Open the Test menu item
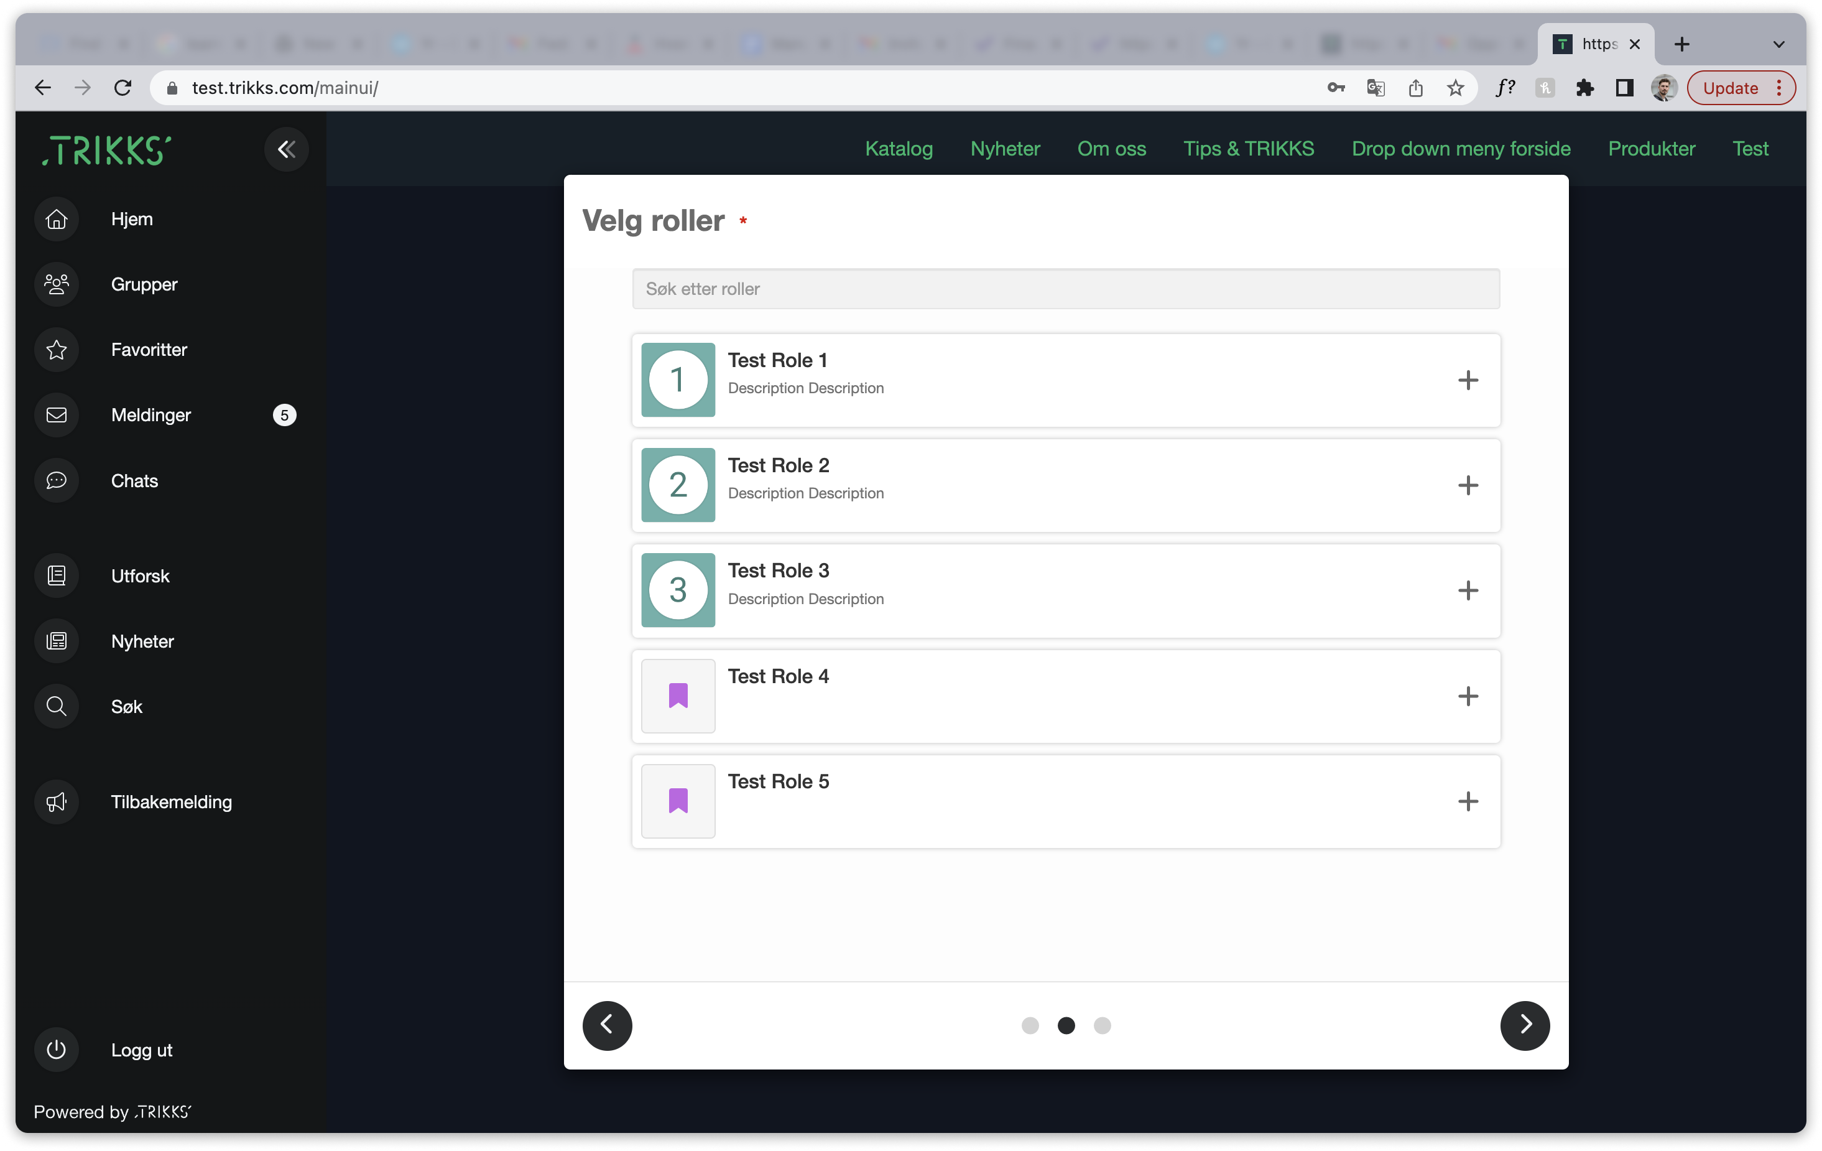1822x1151 pixels. point(1750,149)
